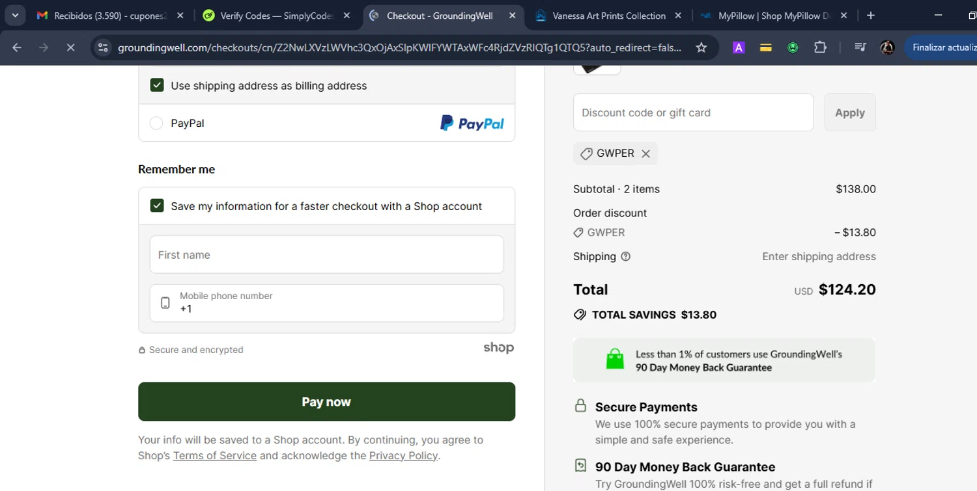Minimize the browser window
977x491 pixels.
pos(938,16)
